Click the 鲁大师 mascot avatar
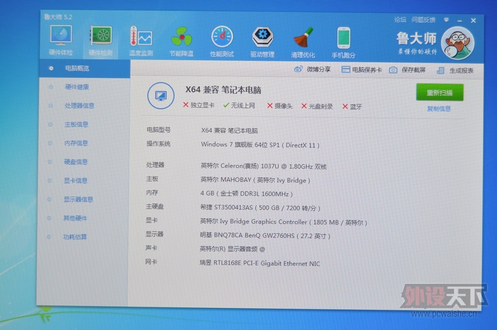The height and width of the screenshot is (330, 497). click(458, 43)
